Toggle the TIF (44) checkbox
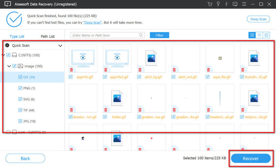276x168 pixels. (x=20, y=110)
